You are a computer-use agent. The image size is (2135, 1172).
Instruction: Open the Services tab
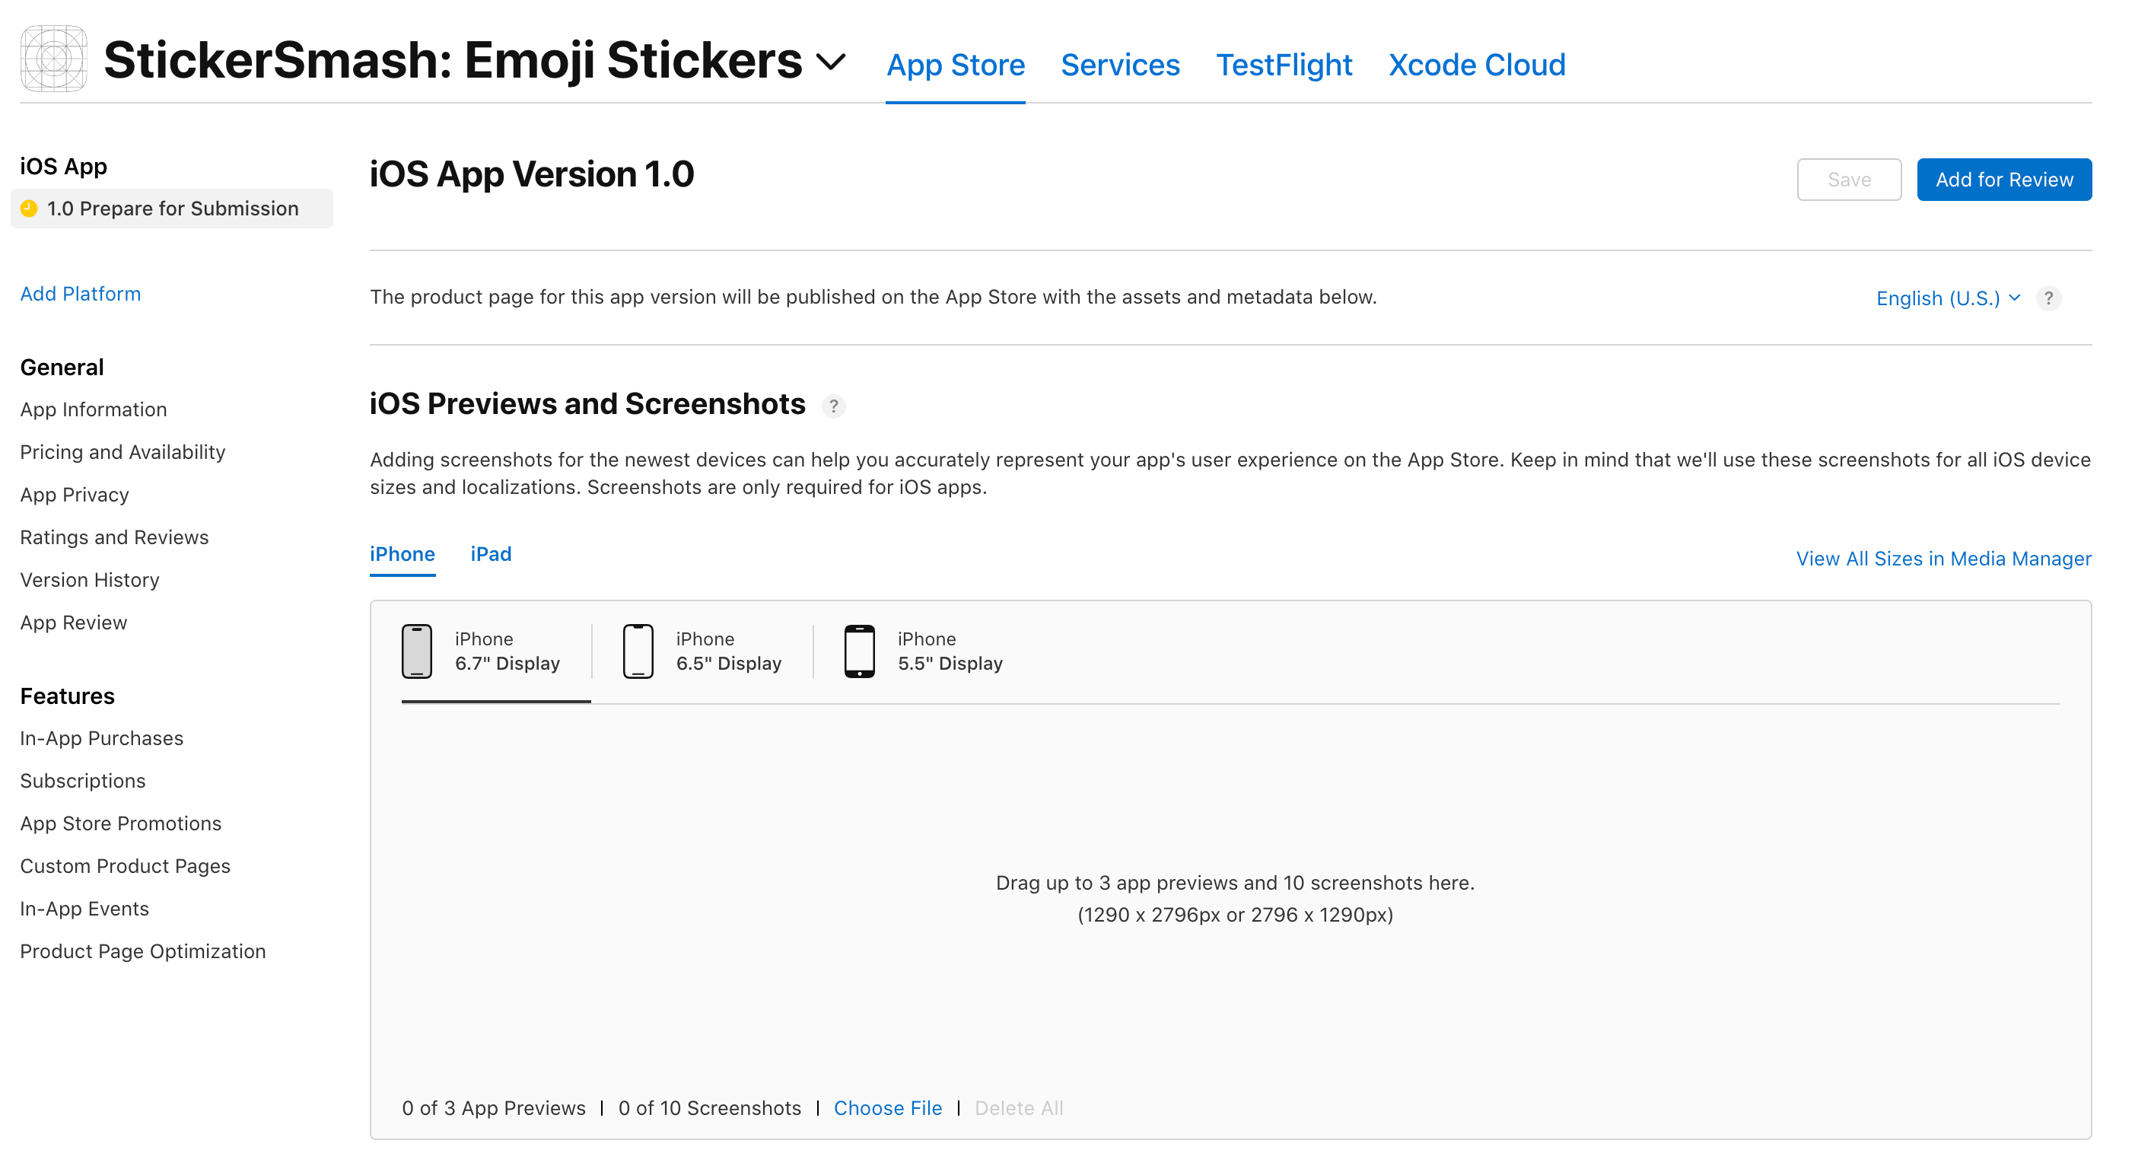1120,65
